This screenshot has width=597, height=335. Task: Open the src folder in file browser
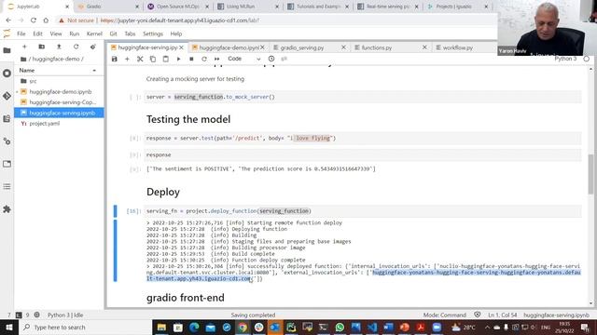pos(59,81)
